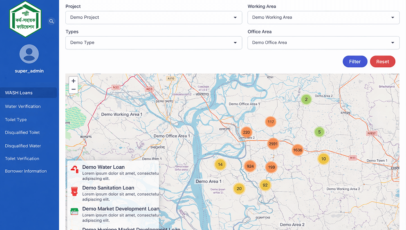This screenshot has width=406, height=230.
Task: Click the Demo Sanitation Loan toilet icon
Action: coord(74,191)
